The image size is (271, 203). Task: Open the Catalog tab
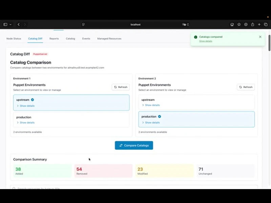(x=70, y=39)
